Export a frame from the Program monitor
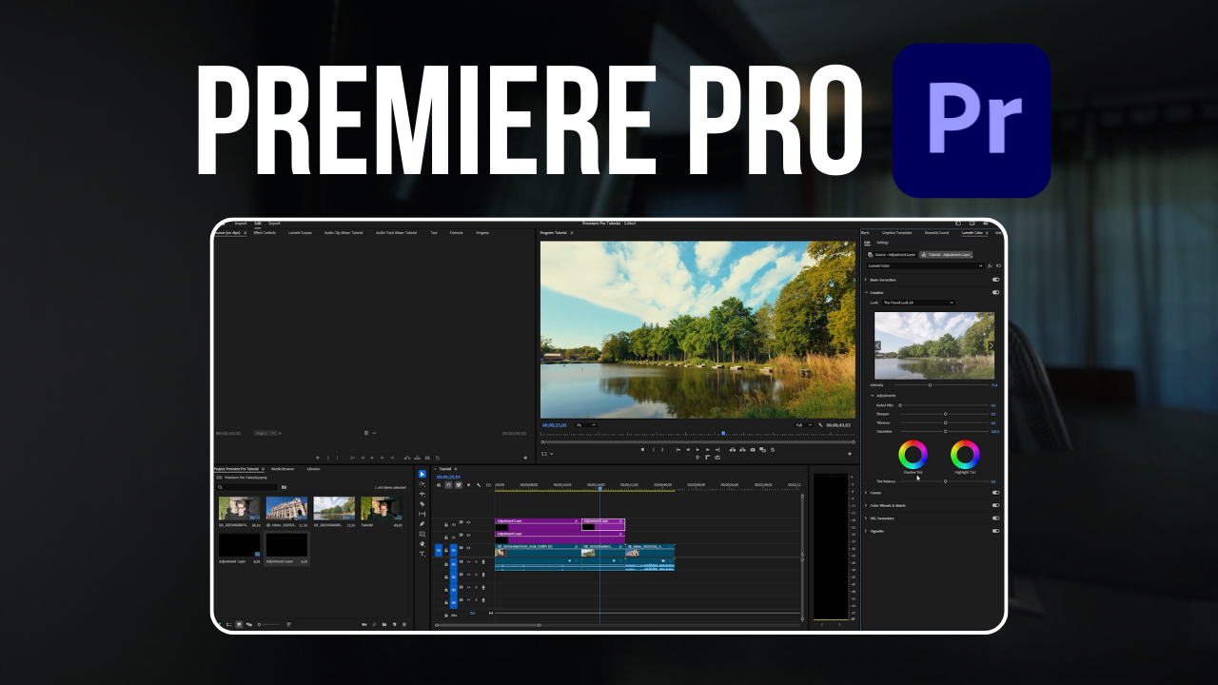The height and width of the screenshot is (685, 1218). [753, 449]
